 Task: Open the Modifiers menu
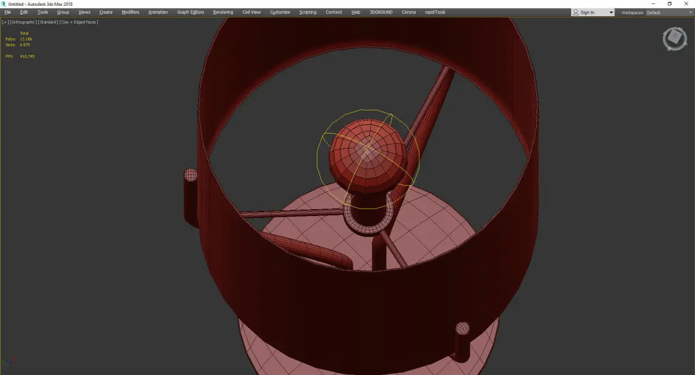[x=130, y=12]
